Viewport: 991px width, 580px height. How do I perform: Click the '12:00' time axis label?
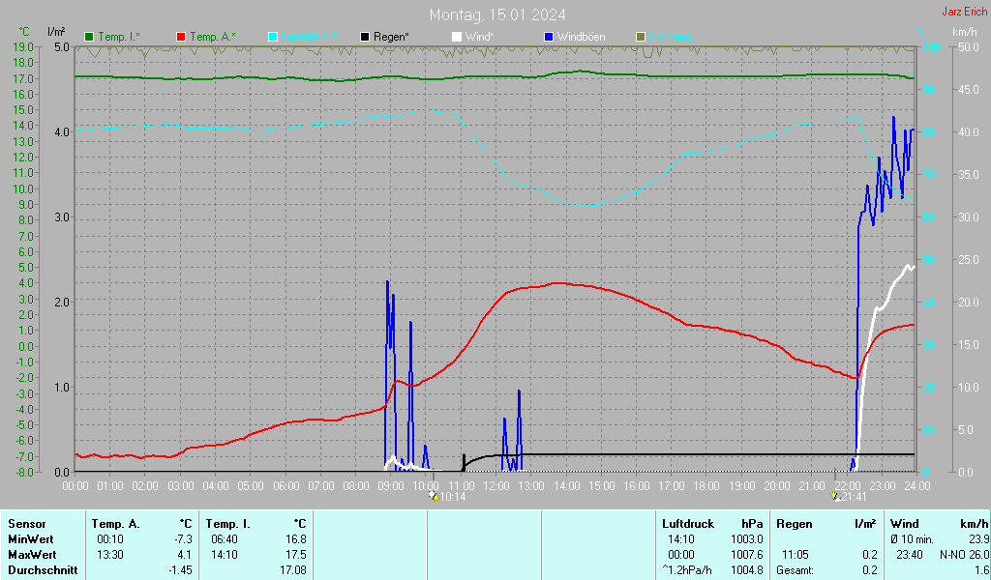pyautogui.click(x=496, y=486)
